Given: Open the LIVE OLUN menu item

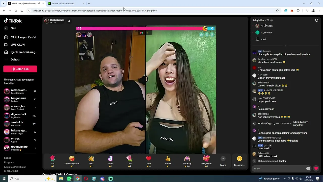Looking at the screenshot, I should pos(15,45).
